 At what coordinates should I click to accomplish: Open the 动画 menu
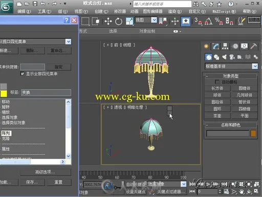(135, 11)
